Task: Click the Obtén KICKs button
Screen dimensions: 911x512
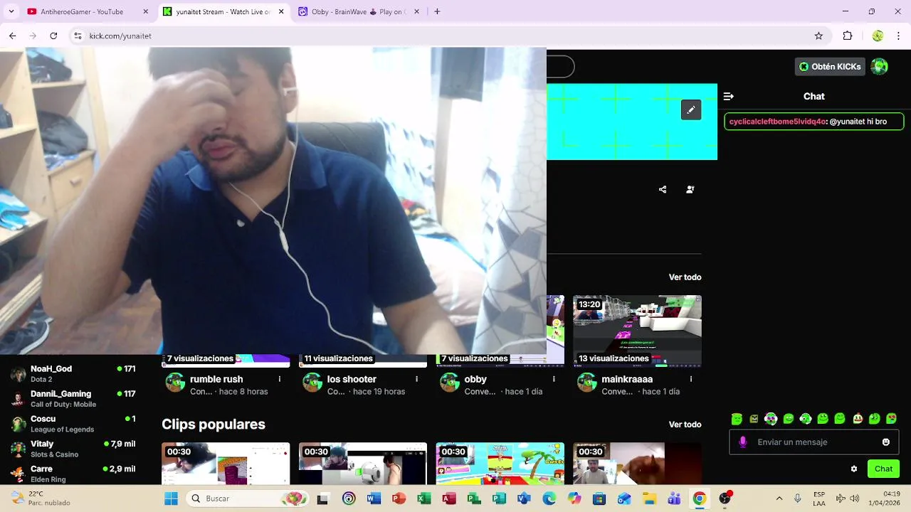Action: click(x=830, y=66)
